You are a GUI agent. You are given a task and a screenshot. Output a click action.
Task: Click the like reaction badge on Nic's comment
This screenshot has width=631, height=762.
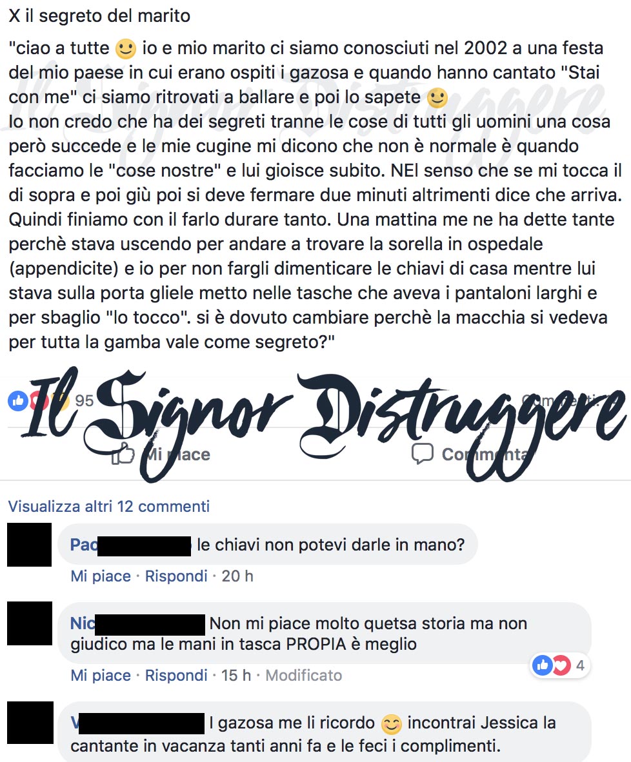[x=543, y=665]
